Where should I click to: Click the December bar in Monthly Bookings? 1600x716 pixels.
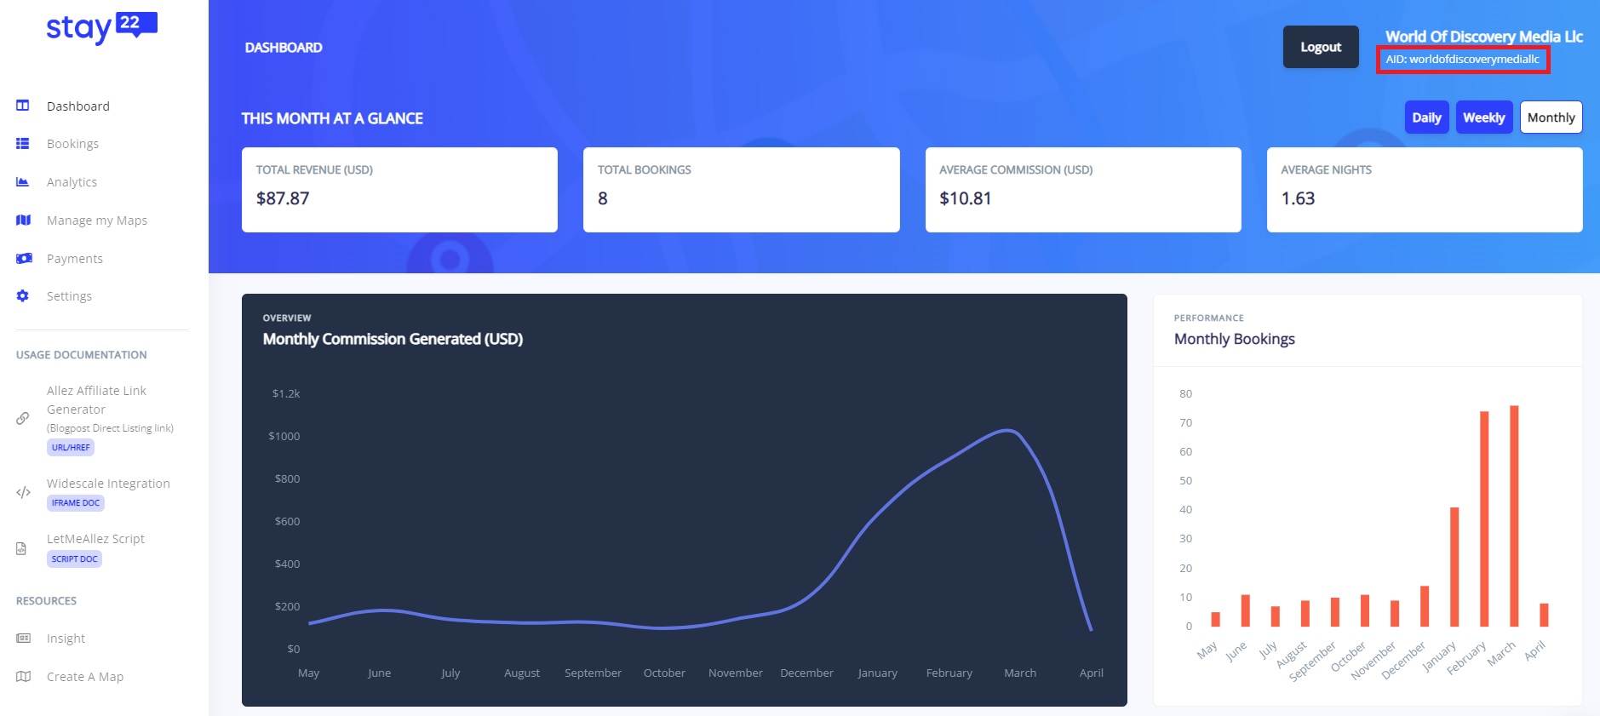pos(1425,606)
